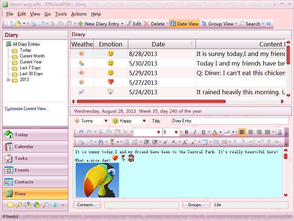Open the Edit menu

22,14
